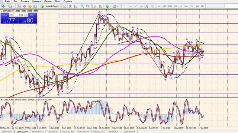Image resolution: width=238 pixels, height=133 pixels.
Task: Switch chart to H4 timeframe
Action: pyautogui.click(x=186, y=6)
